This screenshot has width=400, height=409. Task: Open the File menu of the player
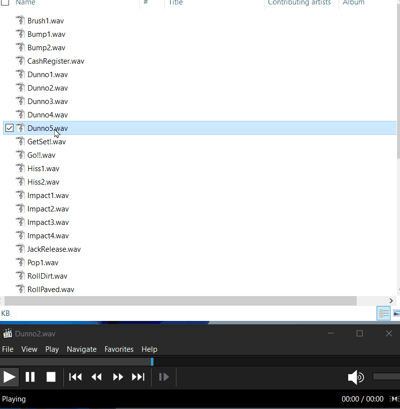7,349
